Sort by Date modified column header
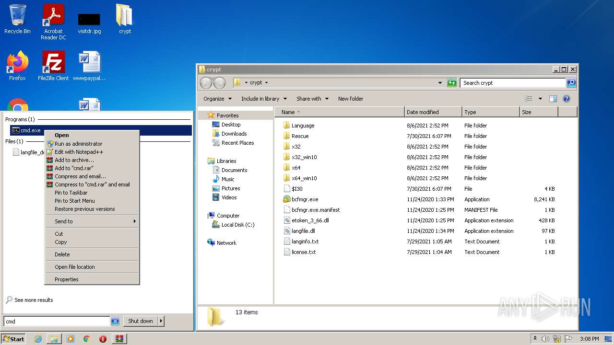Screen dimensions: 614x345 [434, 112]
